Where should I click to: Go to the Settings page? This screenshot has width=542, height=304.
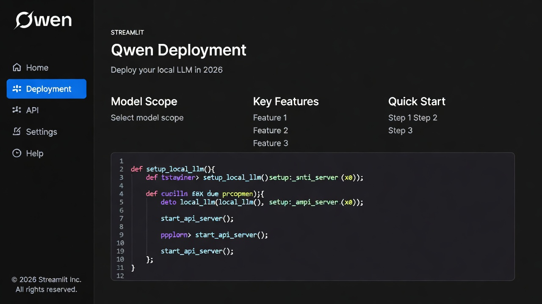pos(41,132)
